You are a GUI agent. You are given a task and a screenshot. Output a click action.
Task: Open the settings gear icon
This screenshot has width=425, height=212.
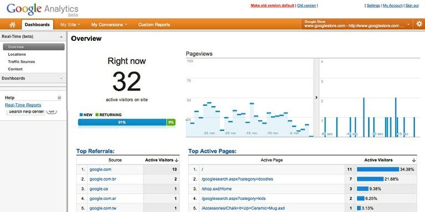[419, 24]
